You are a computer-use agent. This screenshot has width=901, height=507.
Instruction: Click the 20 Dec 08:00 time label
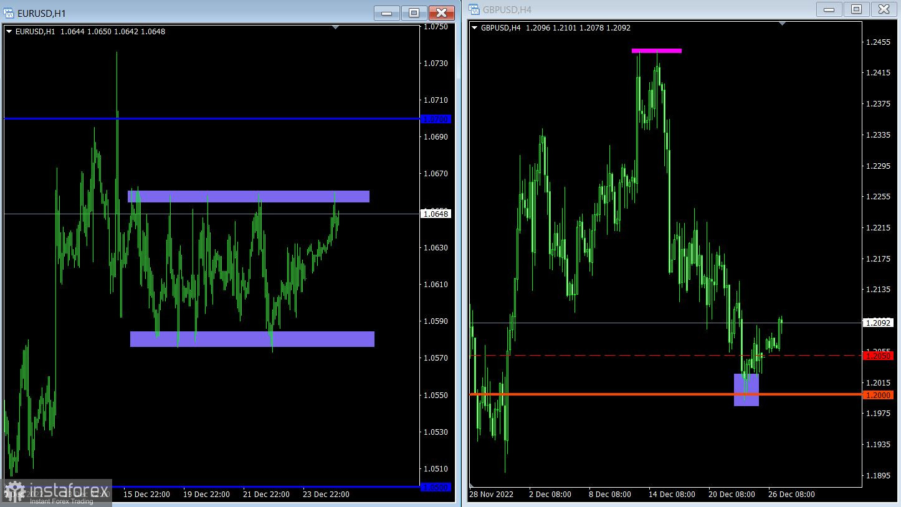pos(732,495)
